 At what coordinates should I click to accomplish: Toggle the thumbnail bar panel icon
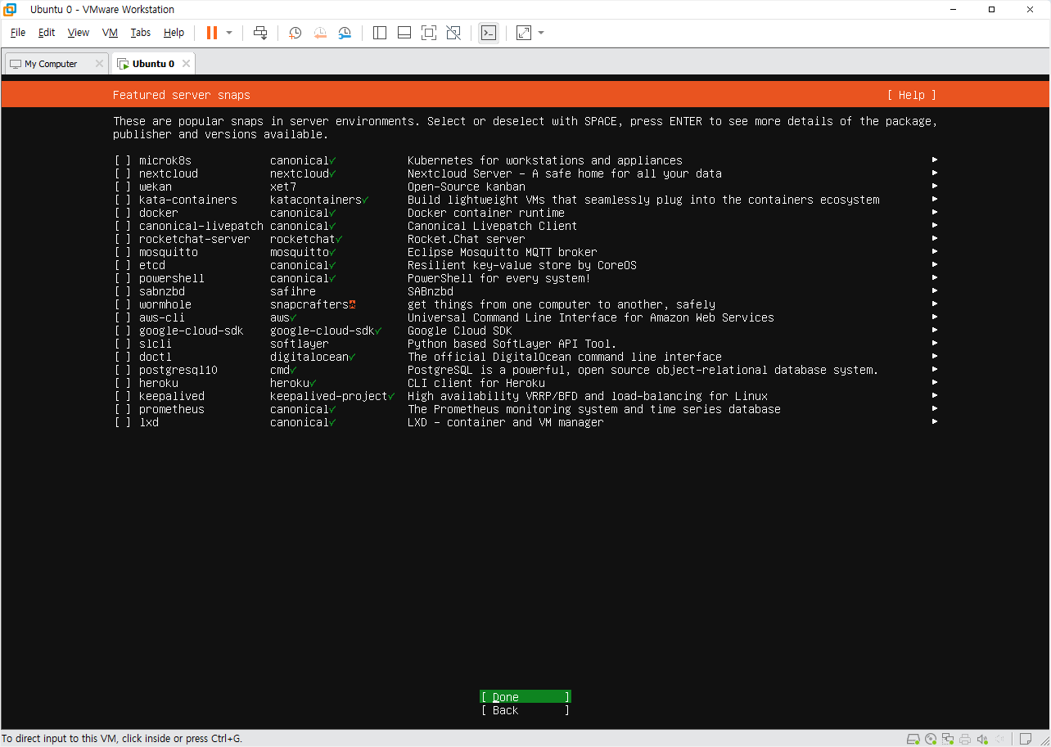tap(404, 33)
